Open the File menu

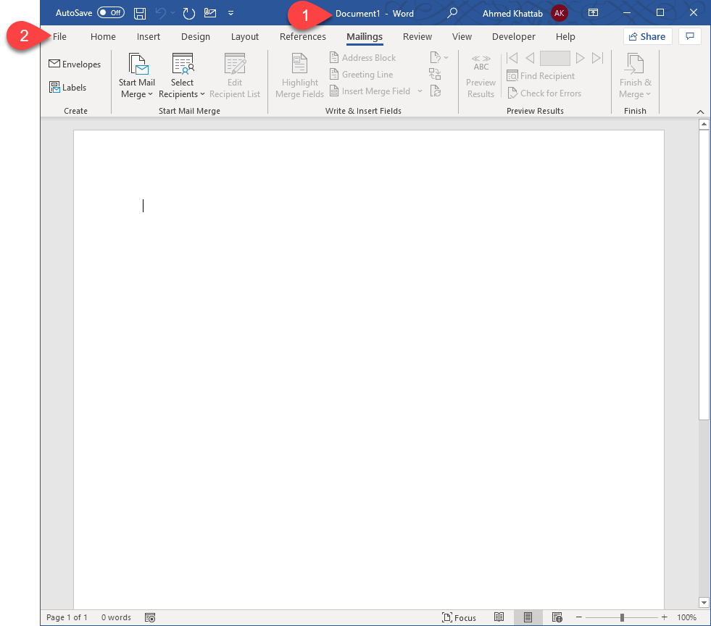(x=59, y=37)
